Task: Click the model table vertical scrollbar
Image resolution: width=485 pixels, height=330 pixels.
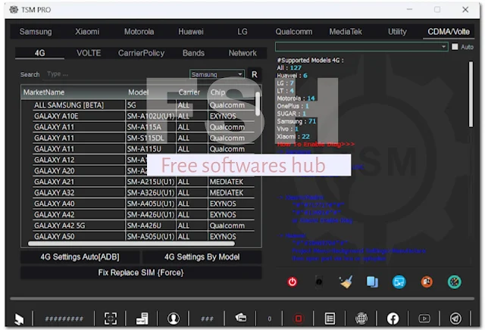Action: pyautogui.click(x=258, y=104)
